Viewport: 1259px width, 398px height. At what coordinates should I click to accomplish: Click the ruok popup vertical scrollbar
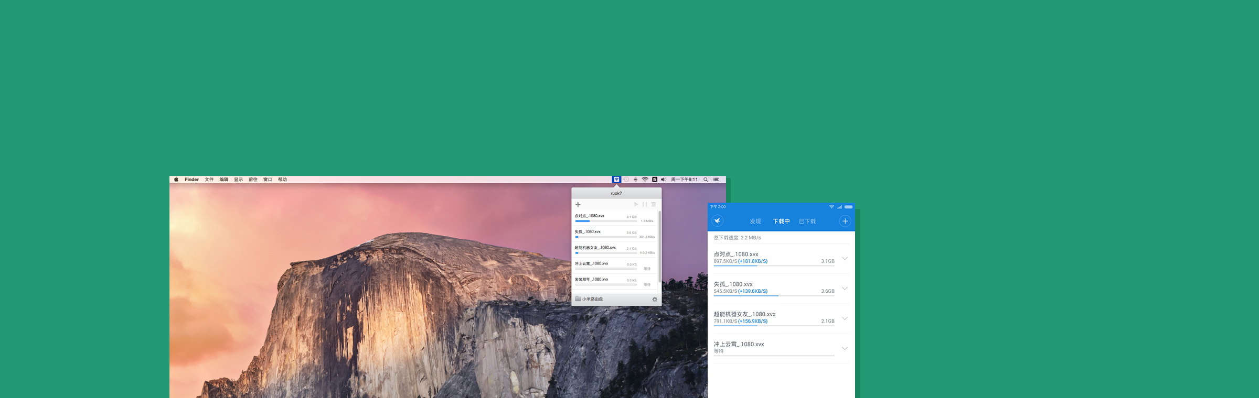coord(659,246)
